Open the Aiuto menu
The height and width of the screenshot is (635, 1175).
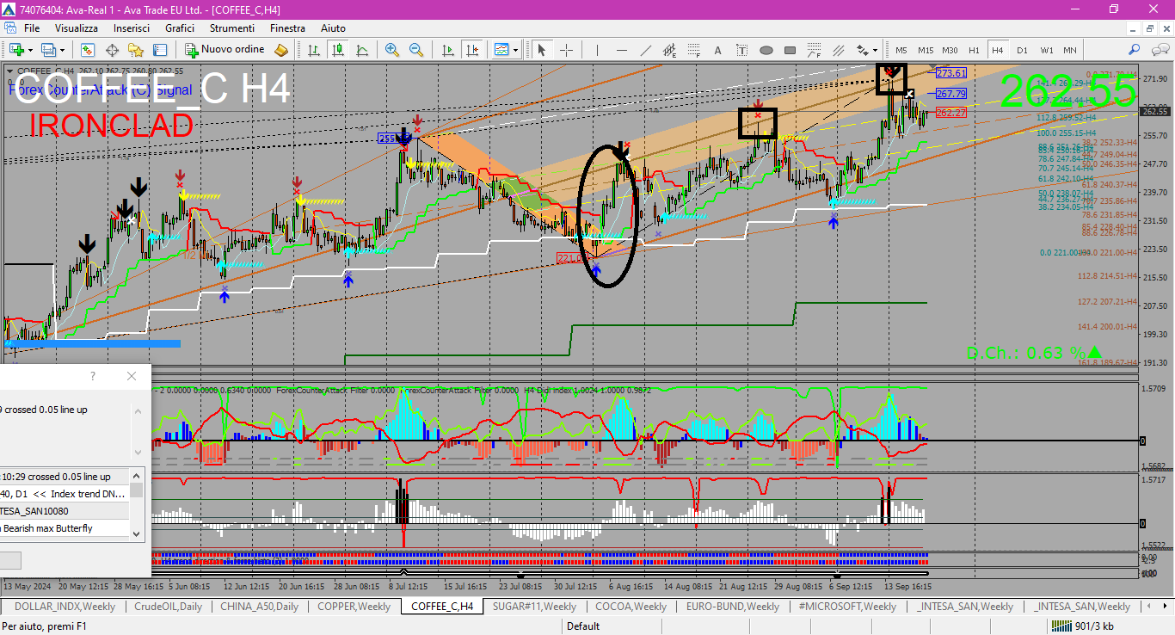pyautogui.click(x=334, y=28)
